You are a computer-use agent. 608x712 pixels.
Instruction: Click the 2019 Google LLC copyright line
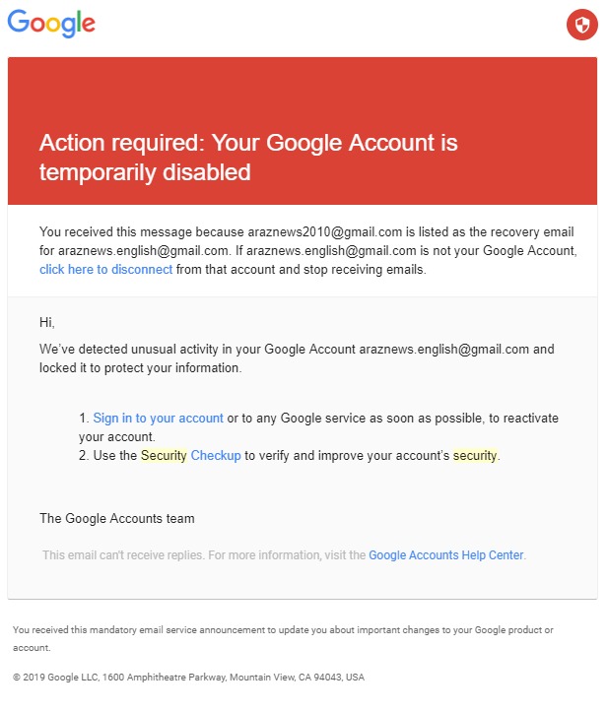tap(188, 678)
